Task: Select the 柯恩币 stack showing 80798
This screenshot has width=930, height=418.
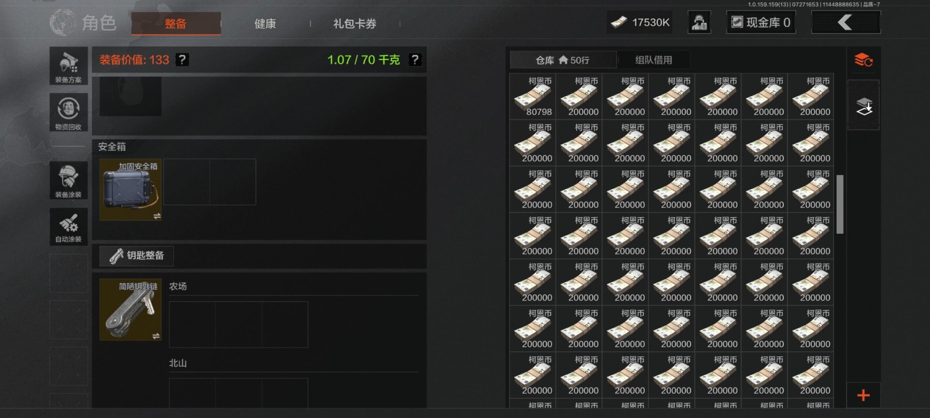Action: point(533,96)
